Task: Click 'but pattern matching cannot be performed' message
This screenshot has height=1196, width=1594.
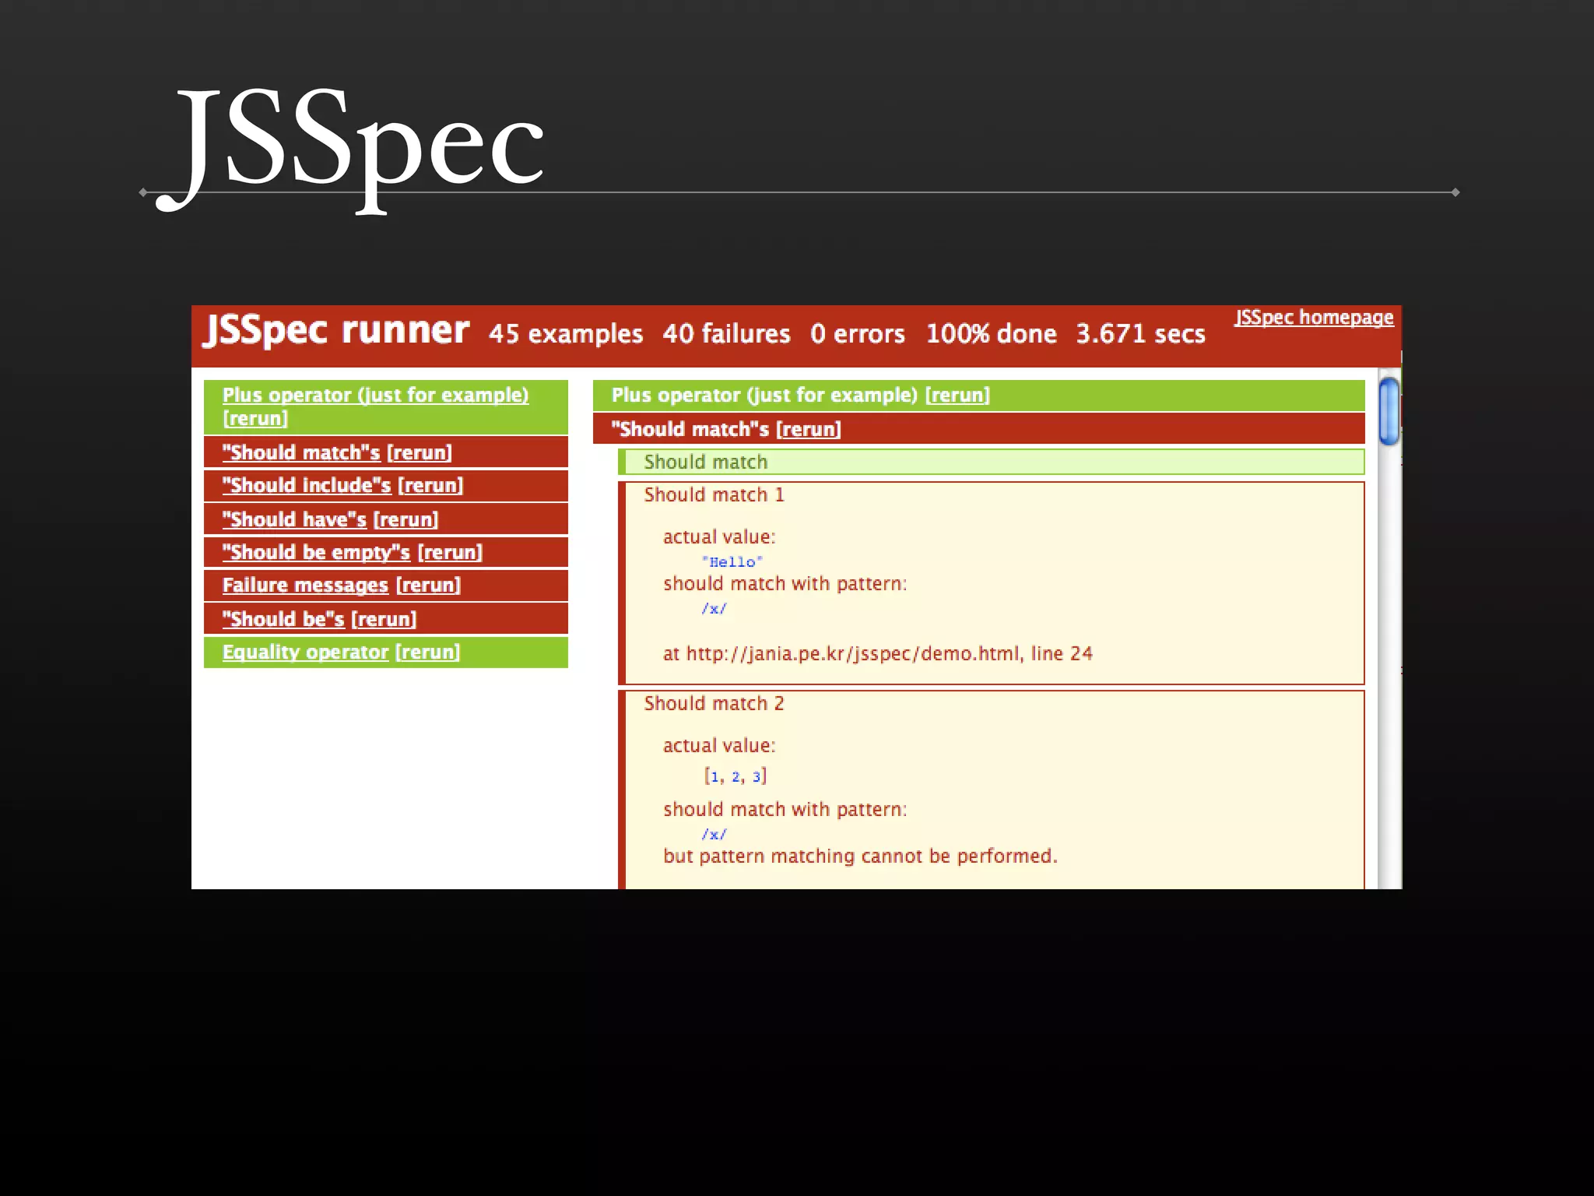Action: (860, 856)
